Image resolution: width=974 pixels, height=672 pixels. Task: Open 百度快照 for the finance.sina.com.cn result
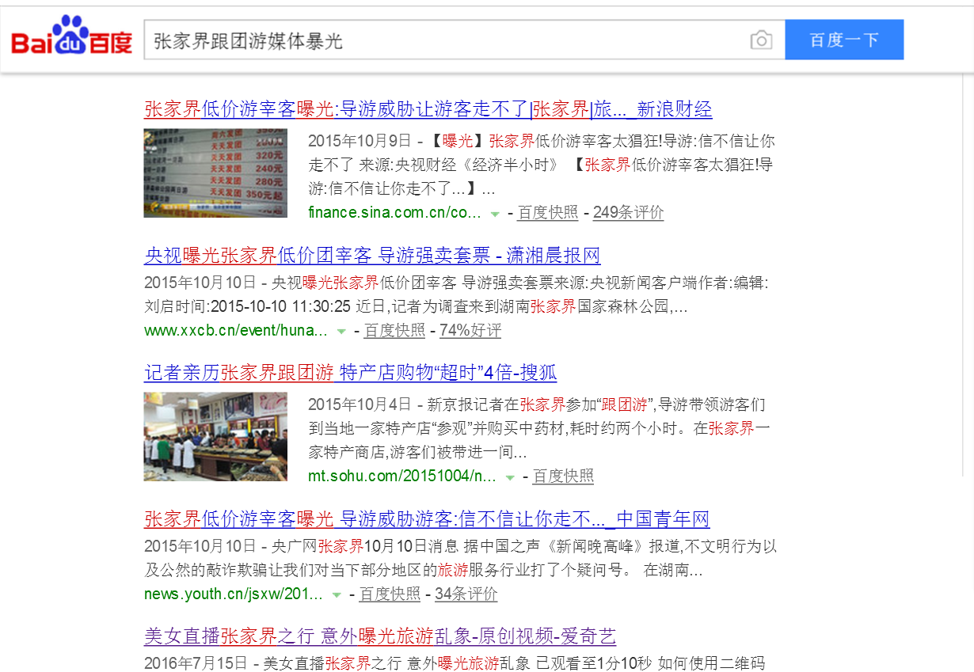pos(548,213)
